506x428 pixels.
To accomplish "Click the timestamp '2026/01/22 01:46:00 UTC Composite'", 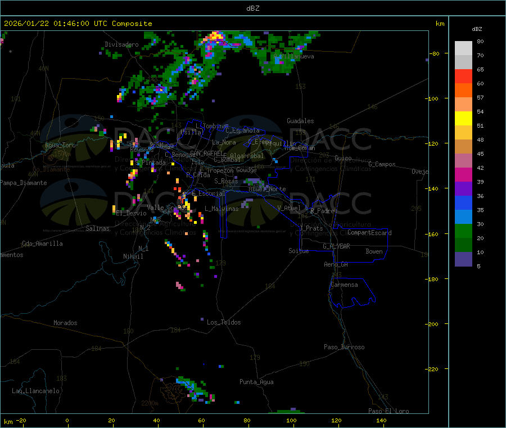I will (x=78, y=24).
